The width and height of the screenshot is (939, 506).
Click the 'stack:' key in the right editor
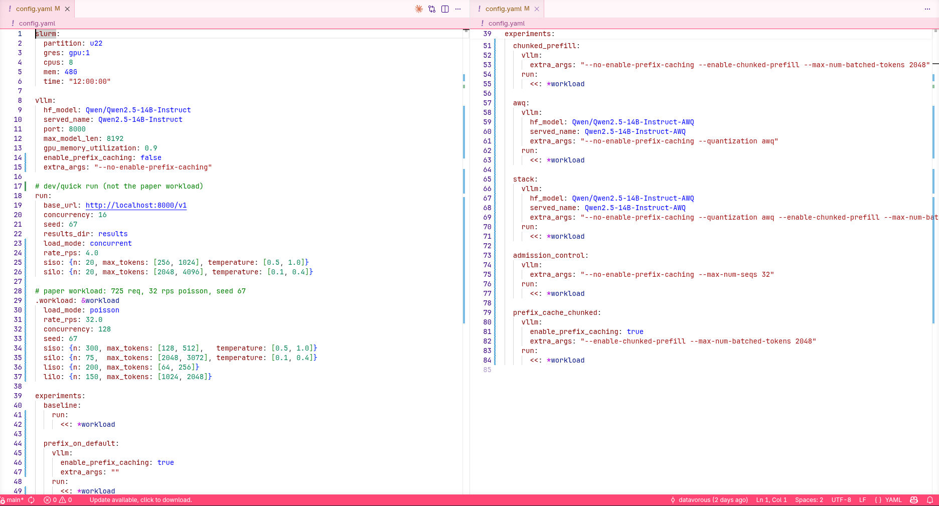tap(525, 179)
